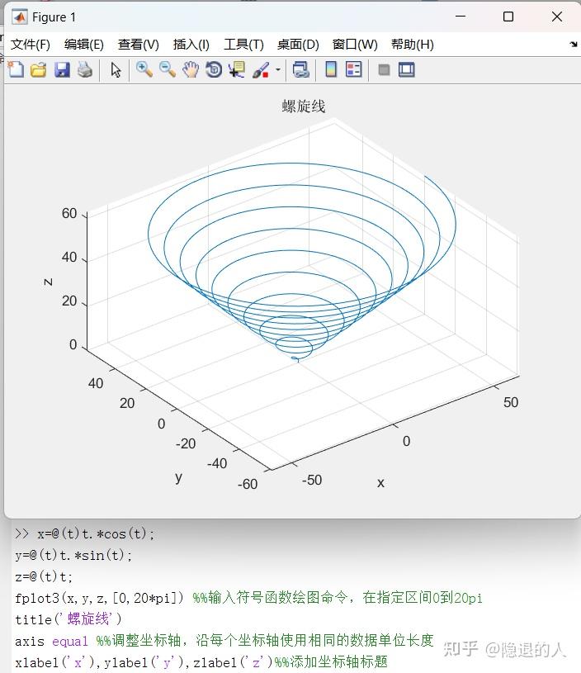
Task: Click the Insert Colorbar icon
Action: pyautogui.click(x=331, y=69)
